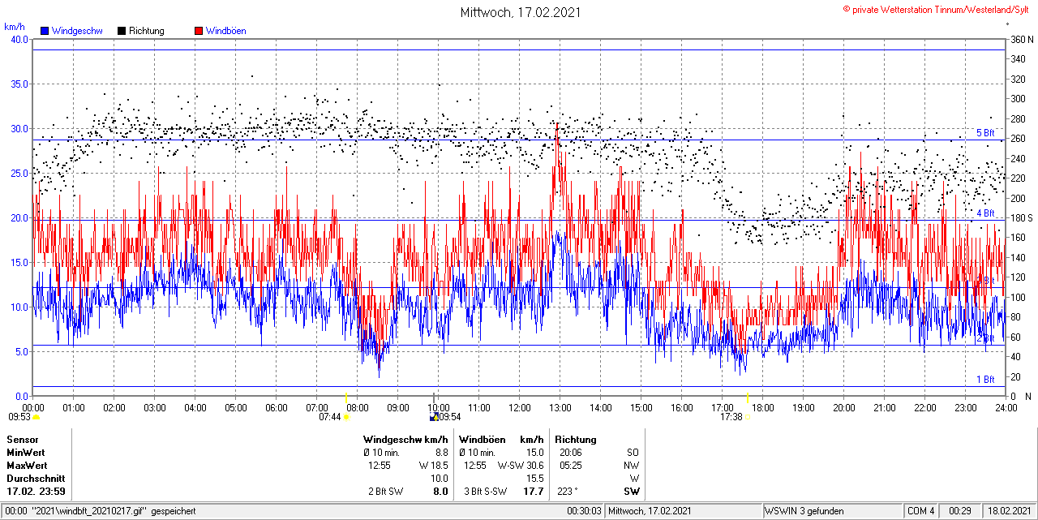
Task: Click the bold 'SW' current direction
Action: [x=631, y=492]
